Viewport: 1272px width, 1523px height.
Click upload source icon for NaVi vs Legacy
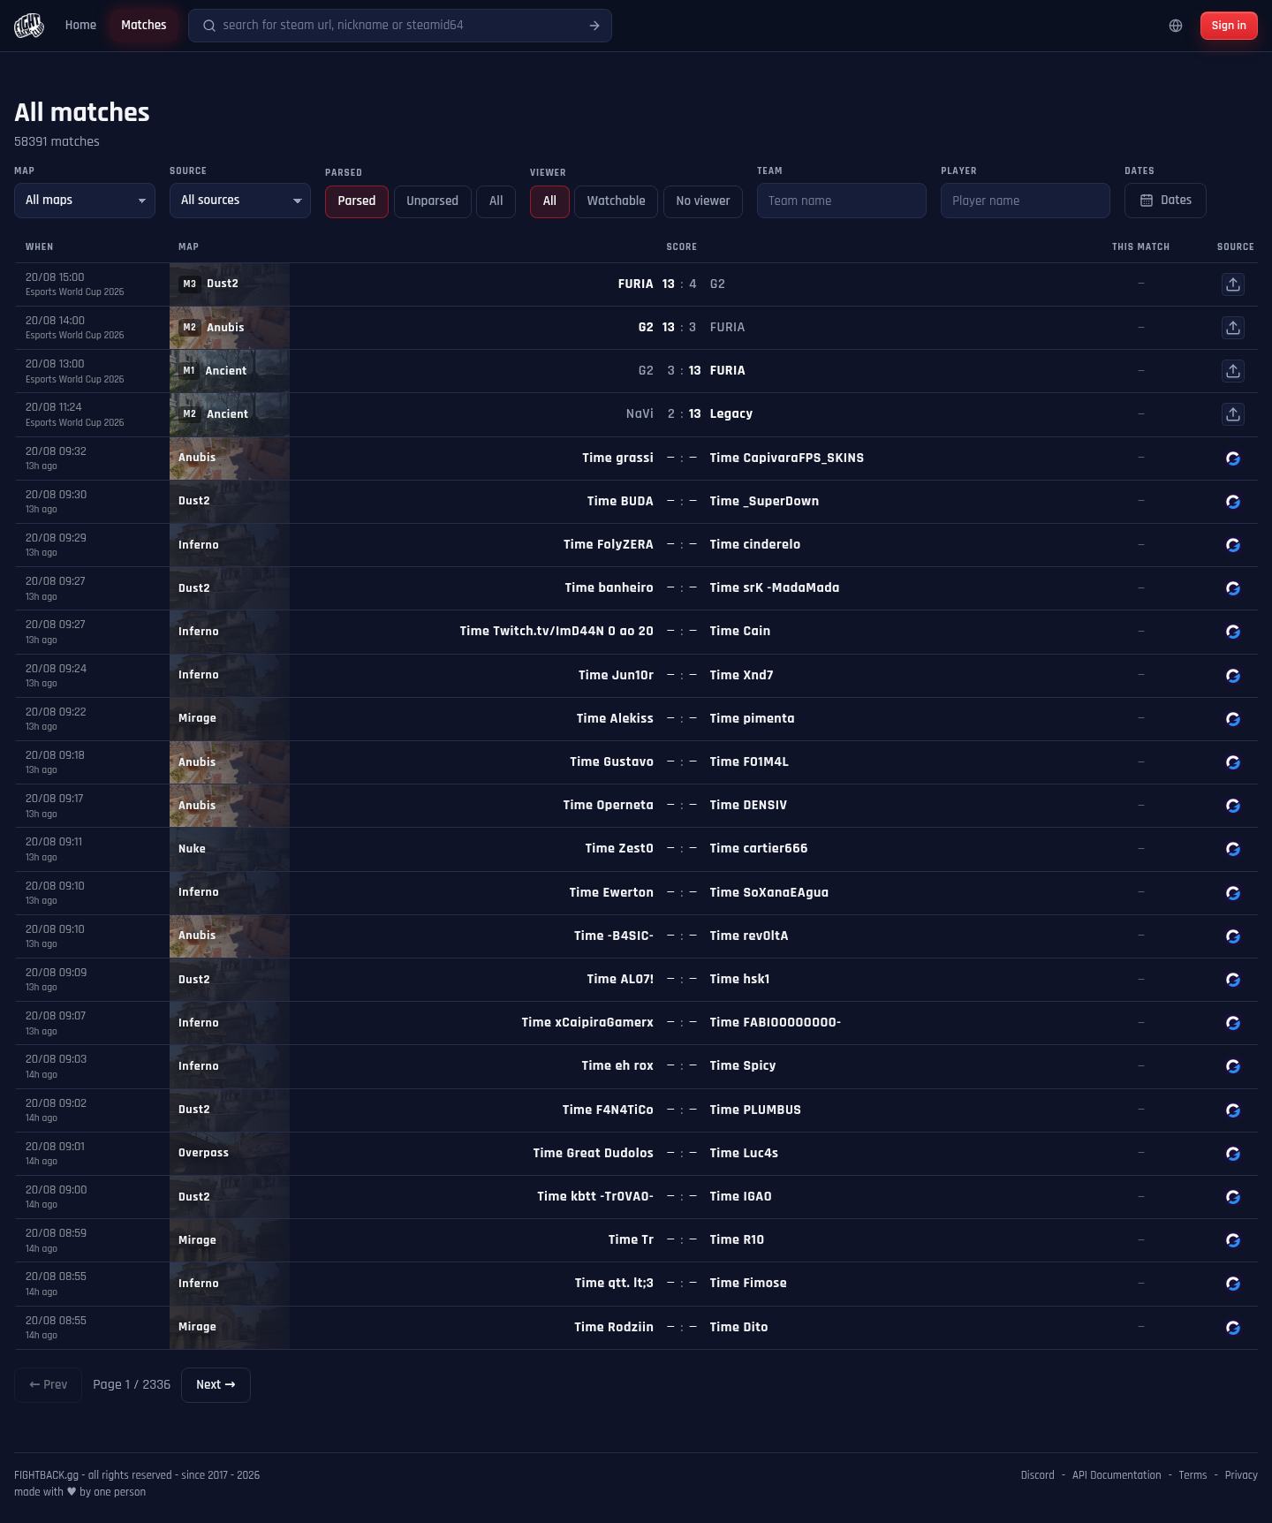pyautogui.click(x=1233, y=414)
